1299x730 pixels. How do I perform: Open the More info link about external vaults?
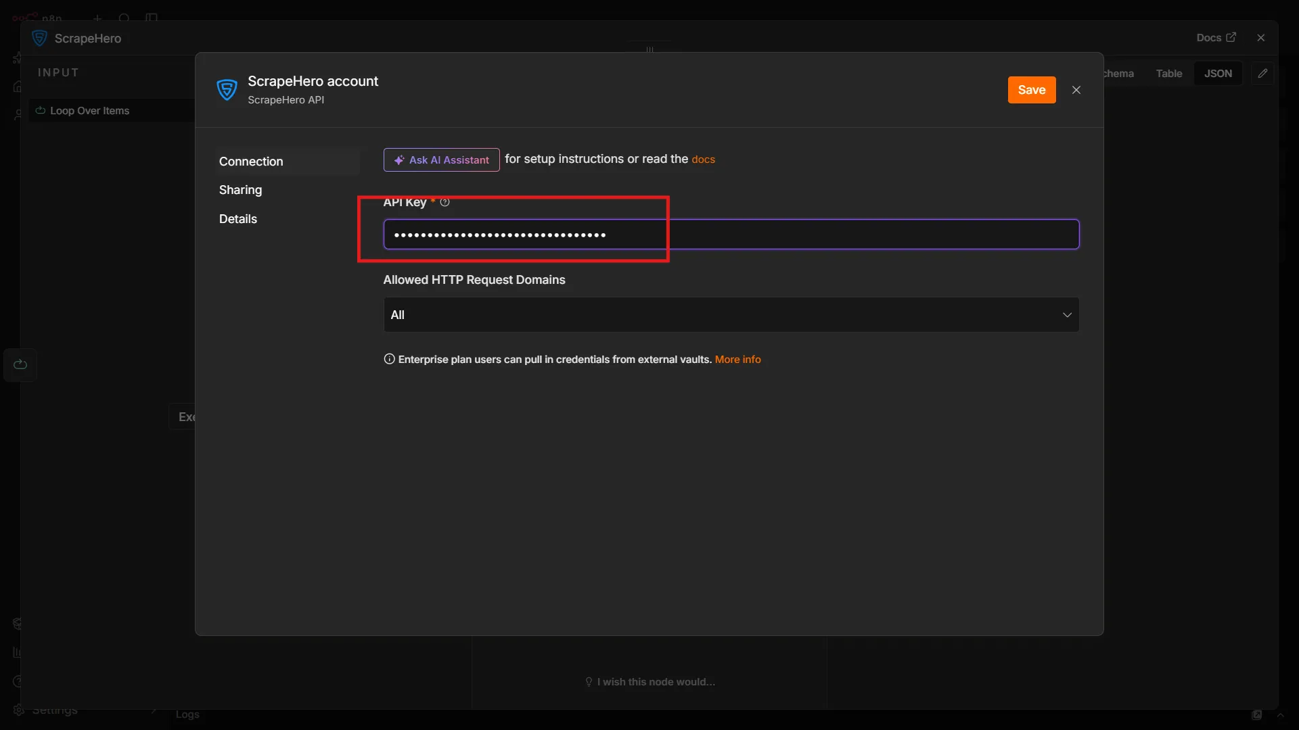(x=737, y=360)
